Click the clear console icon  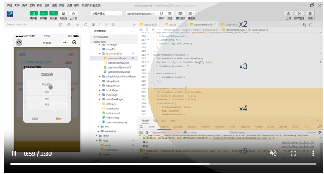147,132
